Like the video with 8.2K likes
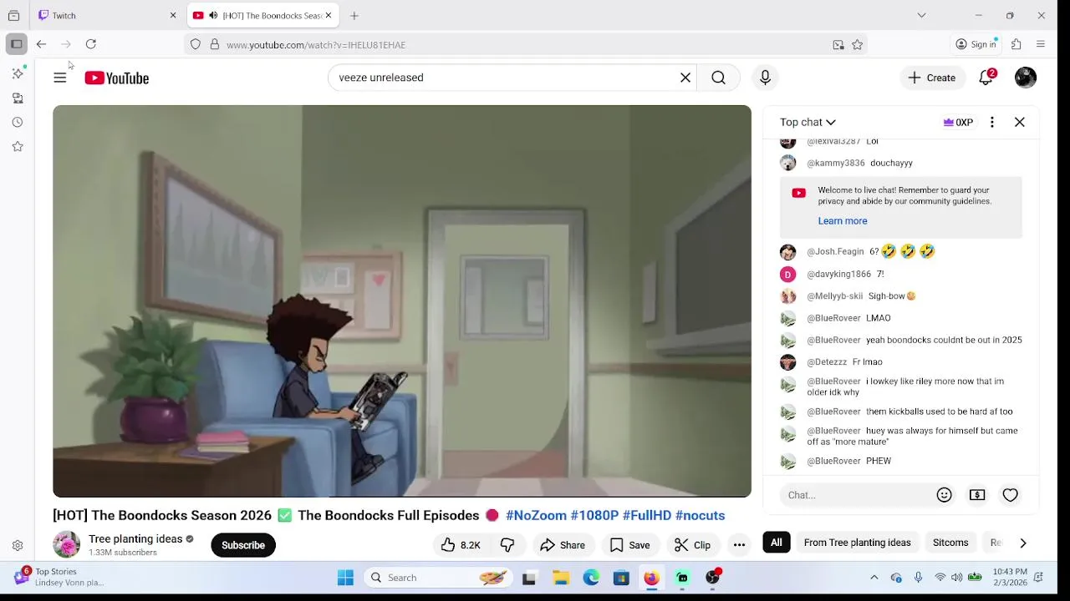Screen dimensions: 1070x601 (x=461, y=545)
